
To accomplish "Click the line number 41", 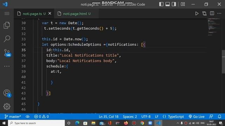I will coord(24,82).
